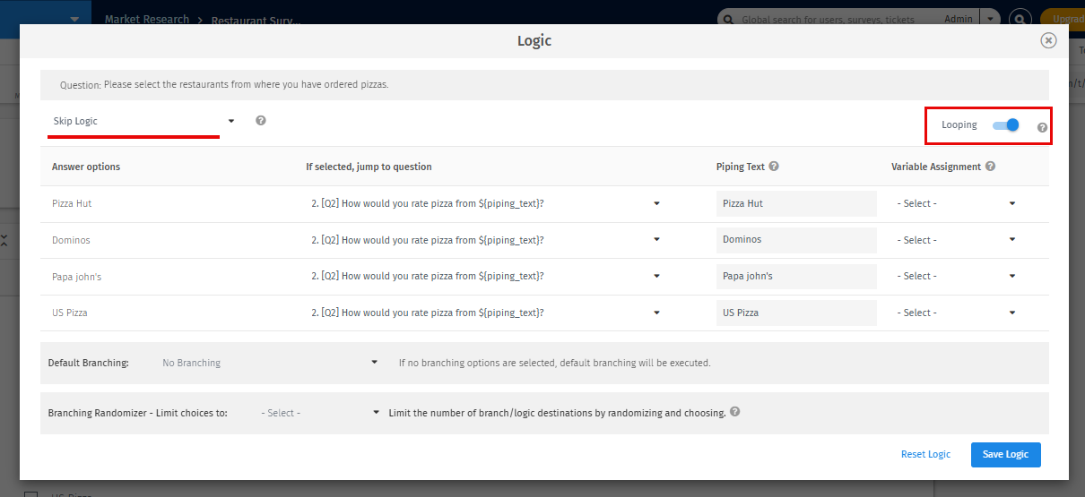Viewport: 1085px width, 497px height.
Task: Toggle the Looping switch
Action: [x=1006, y=125]
